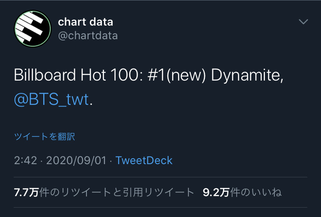Open the chart data display name

point(85,22)
